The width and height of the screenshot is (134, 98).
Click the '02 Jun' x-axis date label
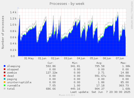pos(55,58)
